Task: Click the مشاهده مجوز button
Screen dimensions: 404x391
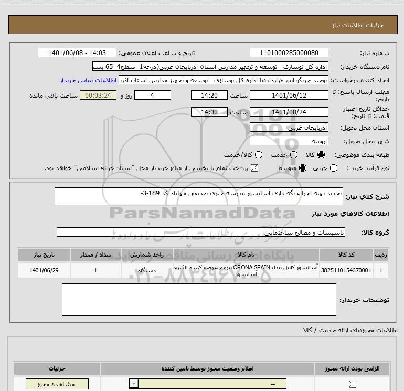Action: pos(57,384)
